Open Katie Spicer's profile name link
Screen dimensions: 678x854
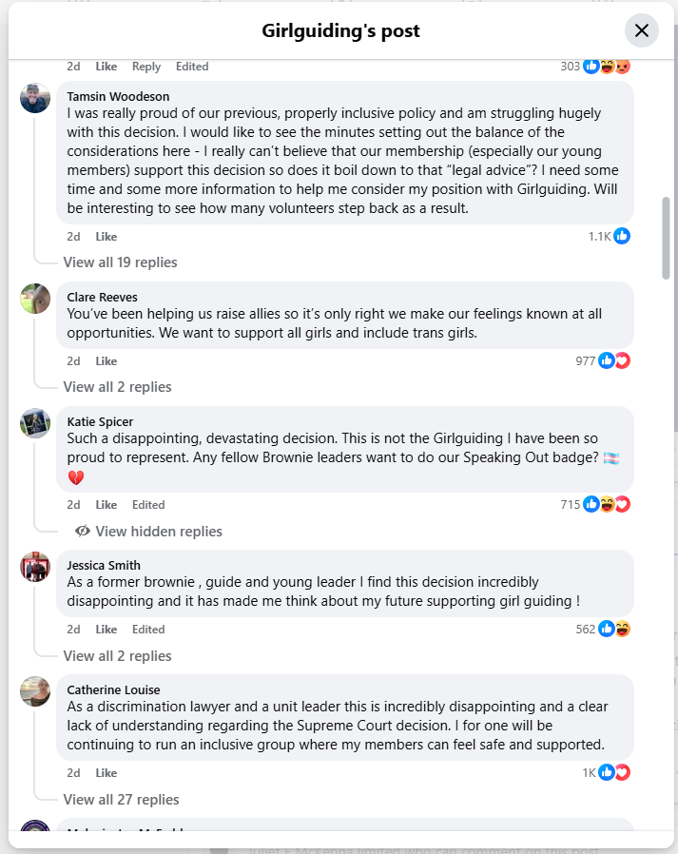(100, 422)
